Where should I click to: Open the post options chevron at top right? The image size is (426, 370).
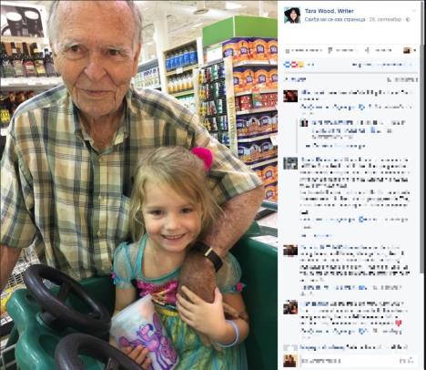[412, 11]
